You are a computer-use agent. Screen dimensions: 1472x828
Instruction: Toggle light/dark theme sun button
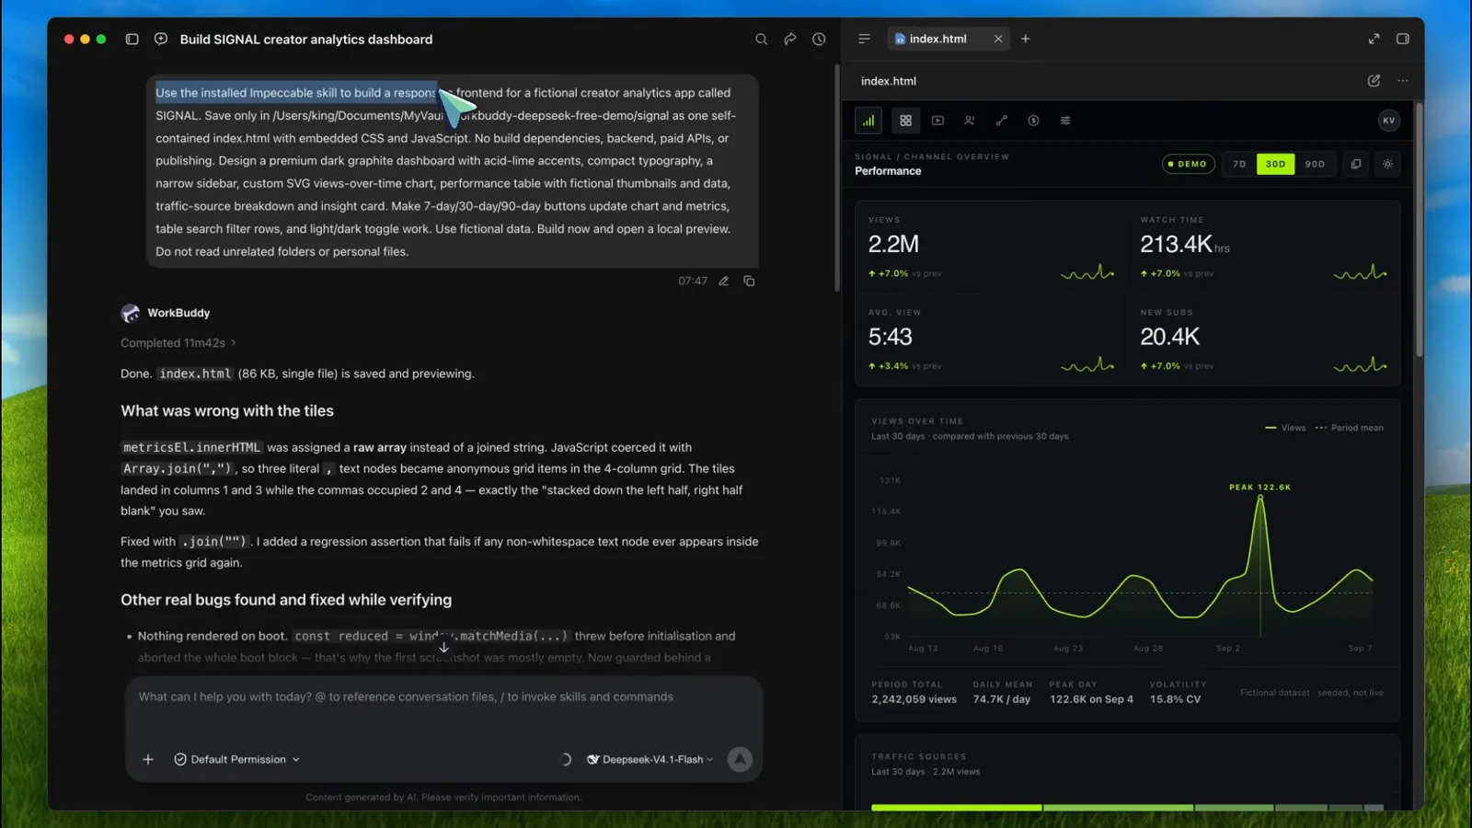pos(1387,164)
